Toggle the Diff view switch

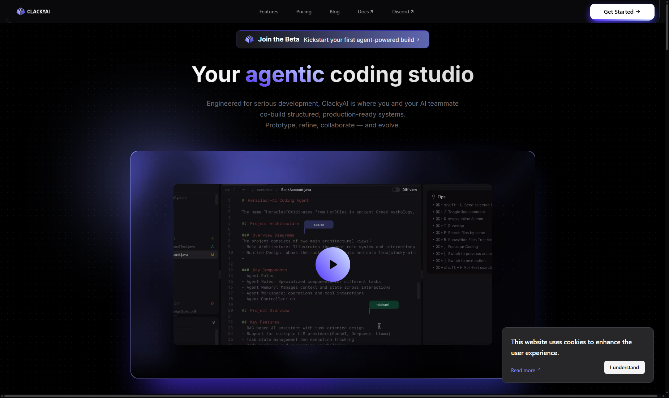click(396, 190)
